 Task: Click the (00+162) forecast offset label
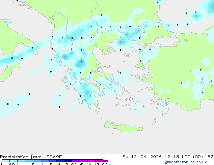202,157
